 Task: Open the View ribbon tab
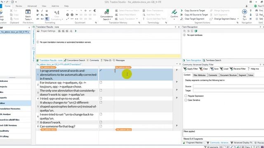(44, 6)
